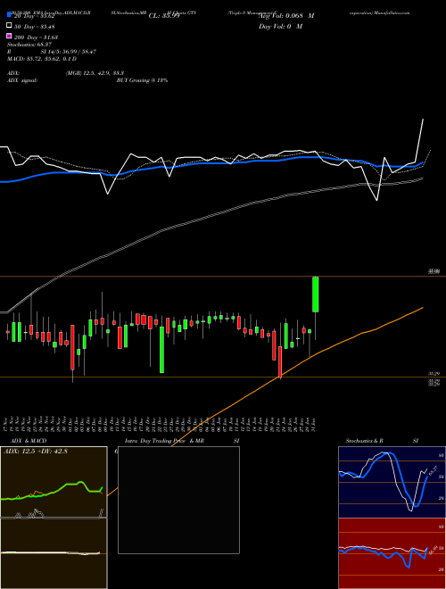Image resolution: width=446 pixels, height=589 pixels.
Task: Click the 'Stochastics & RSI' panel title
Action: pyautogui.click(x=382, y=441)
